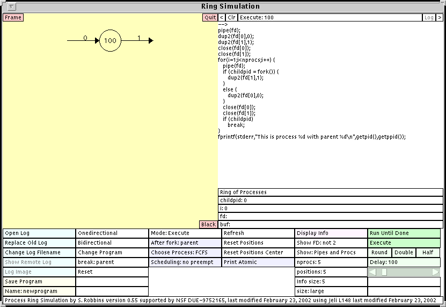Select the Bidirectional ring option
446x307 pixels.
coord(112,243)
